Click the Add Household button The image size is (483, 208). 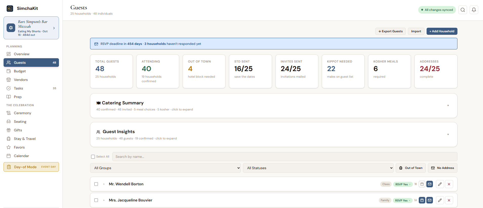442,31
